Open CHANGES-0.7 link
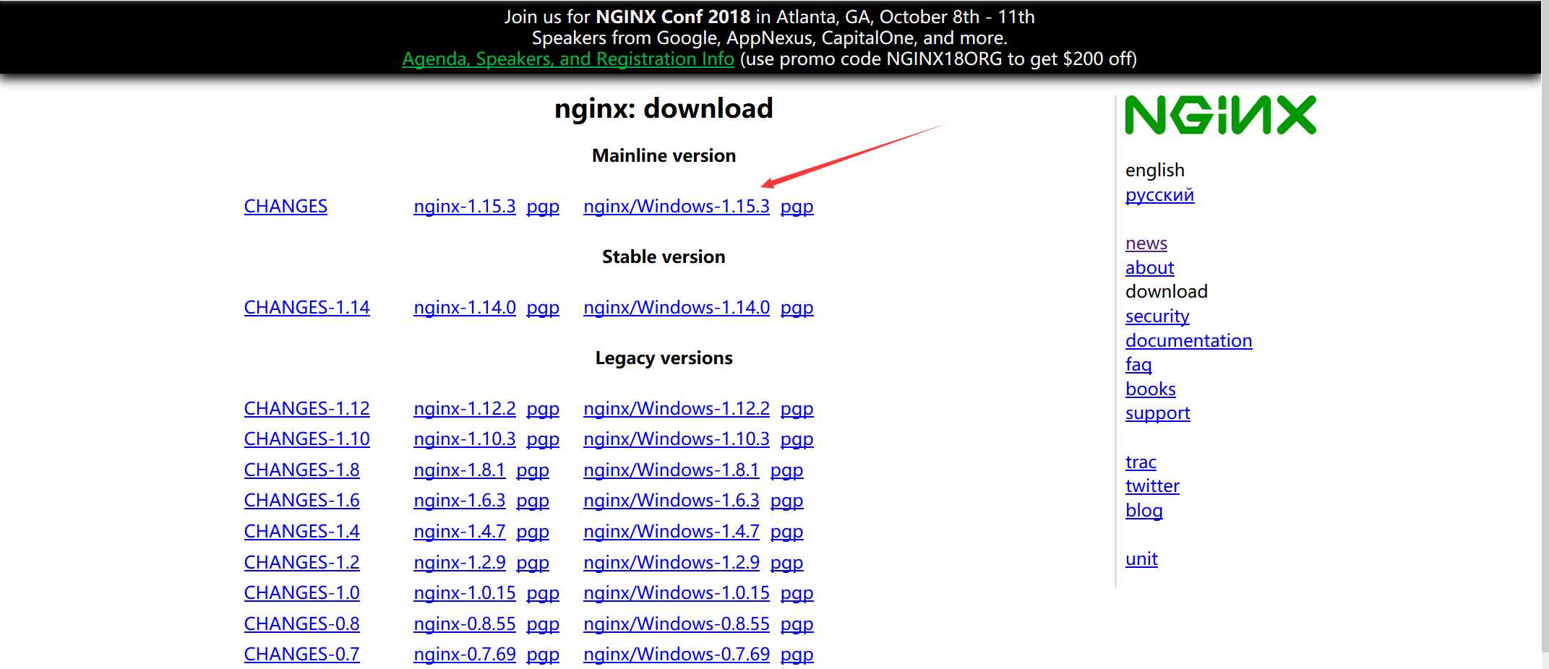The image size is (1549, 669). [x=301, y=655]
